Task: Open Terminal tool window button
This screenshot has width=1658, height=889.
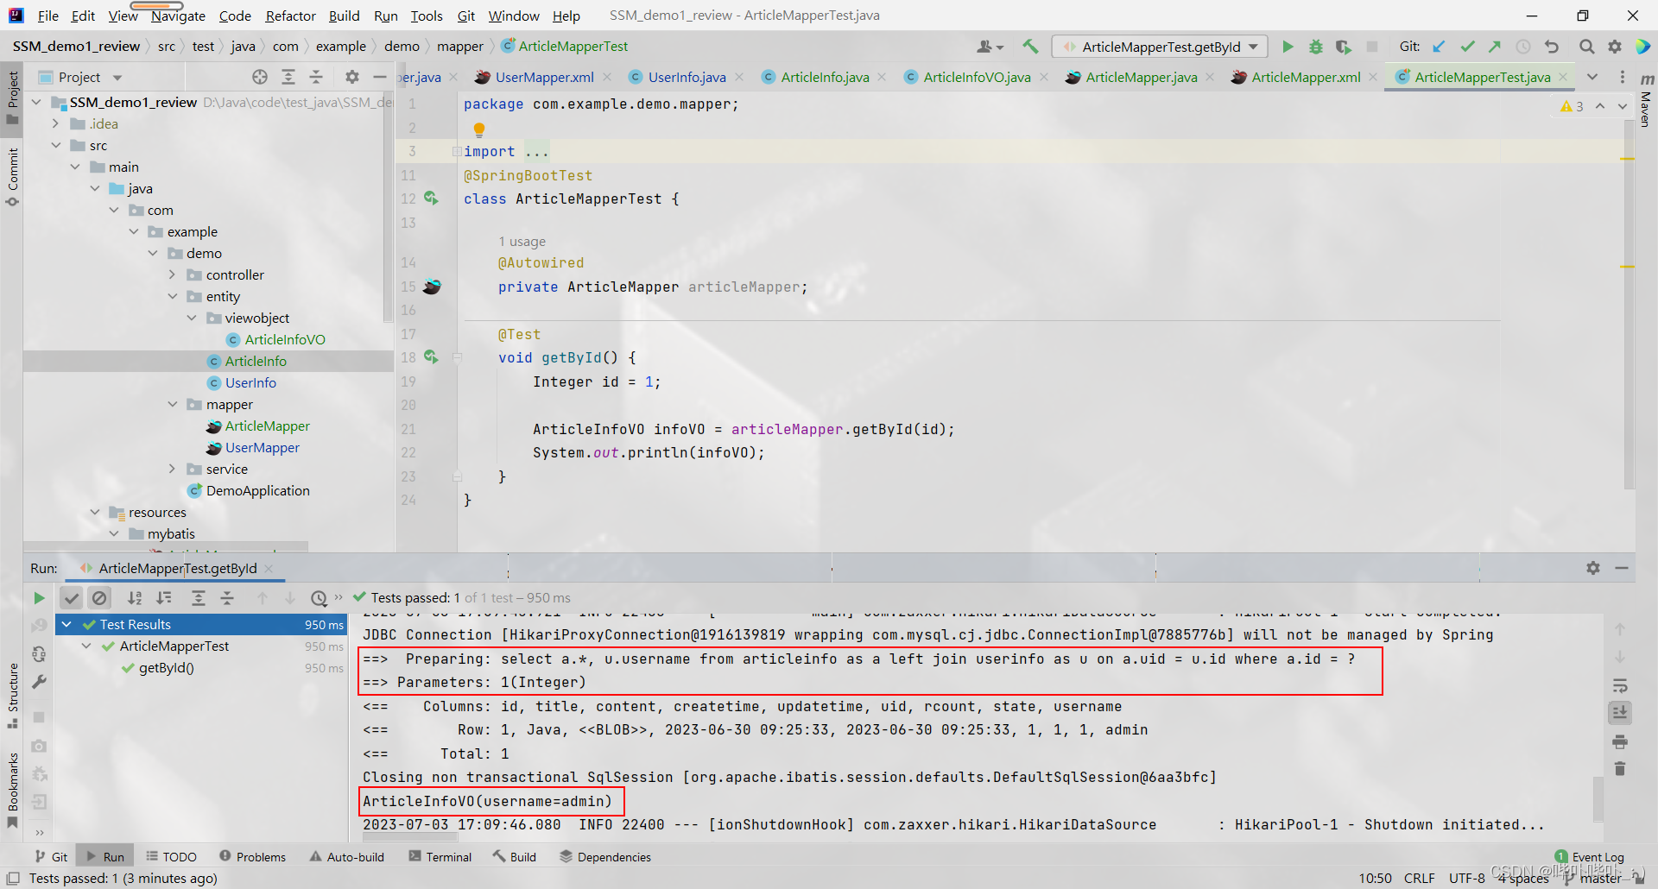Action: [x=440, y=857]
